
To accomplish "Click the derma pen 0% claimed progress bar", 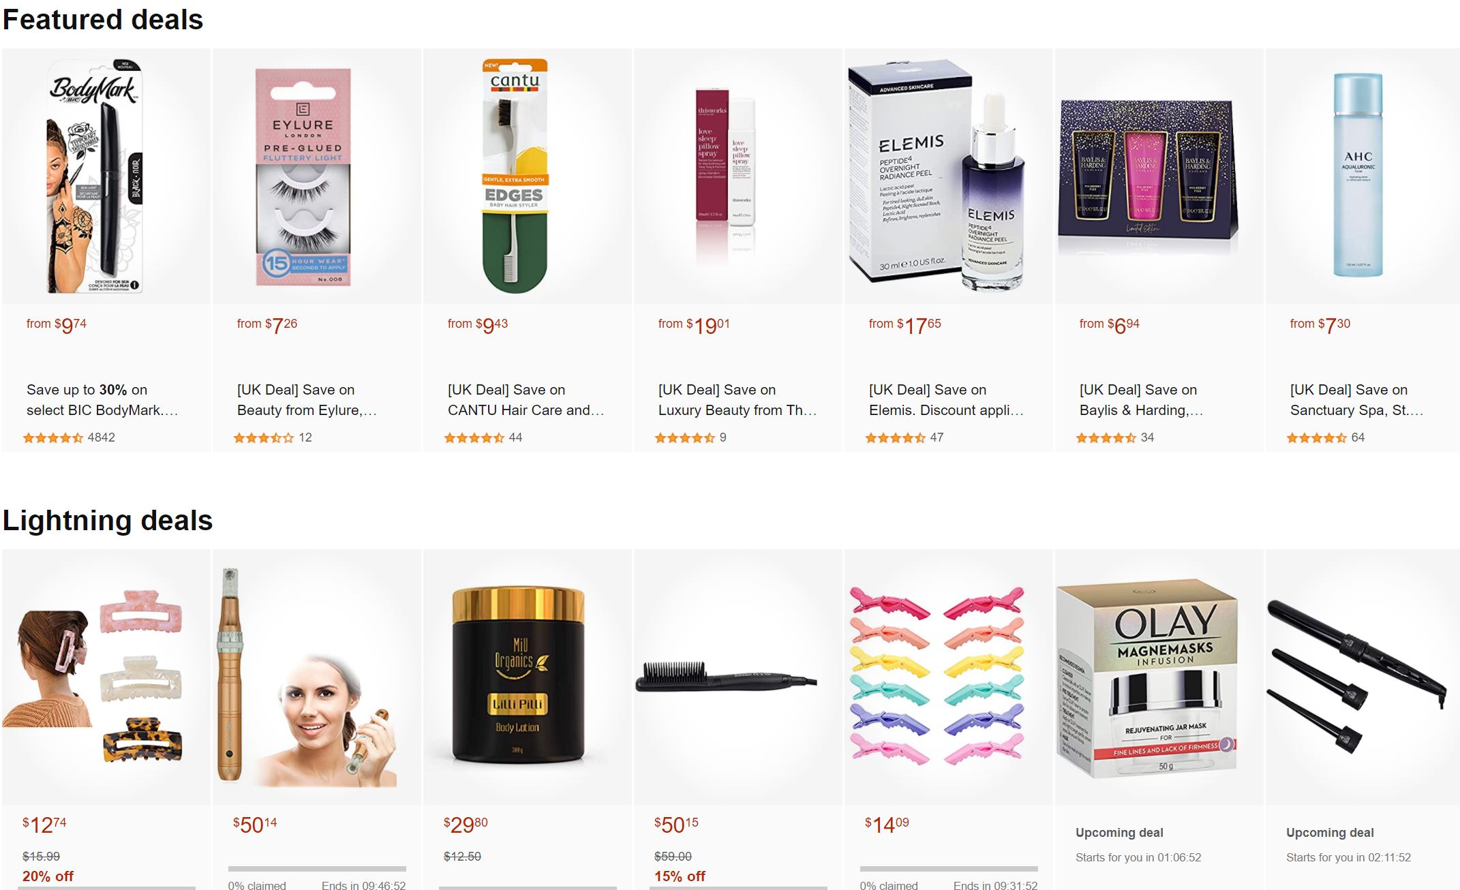I will (x=317, y=869).
